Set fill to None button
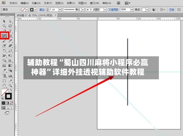The width and height of the screenshot is (183, 136). click(11, 103)
